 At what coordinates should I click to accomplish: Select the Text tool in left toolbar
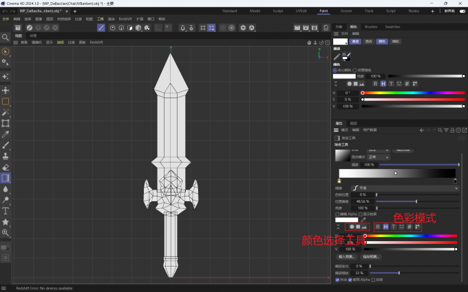pyautogui.click(x=6, y=211)
